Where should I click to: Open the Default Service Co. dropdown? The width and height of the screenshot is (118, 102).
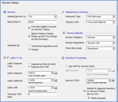[x=55, y=16]
